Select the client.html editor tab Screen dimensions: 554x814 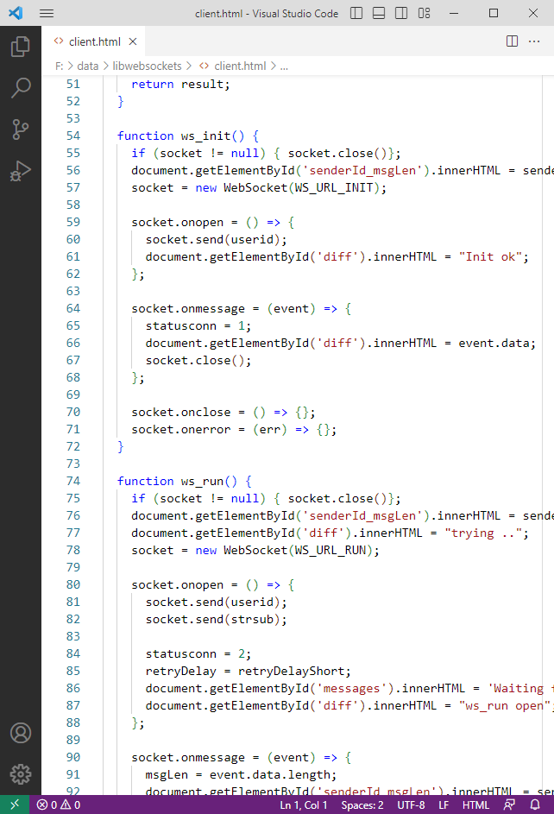[x=95, y=41]
